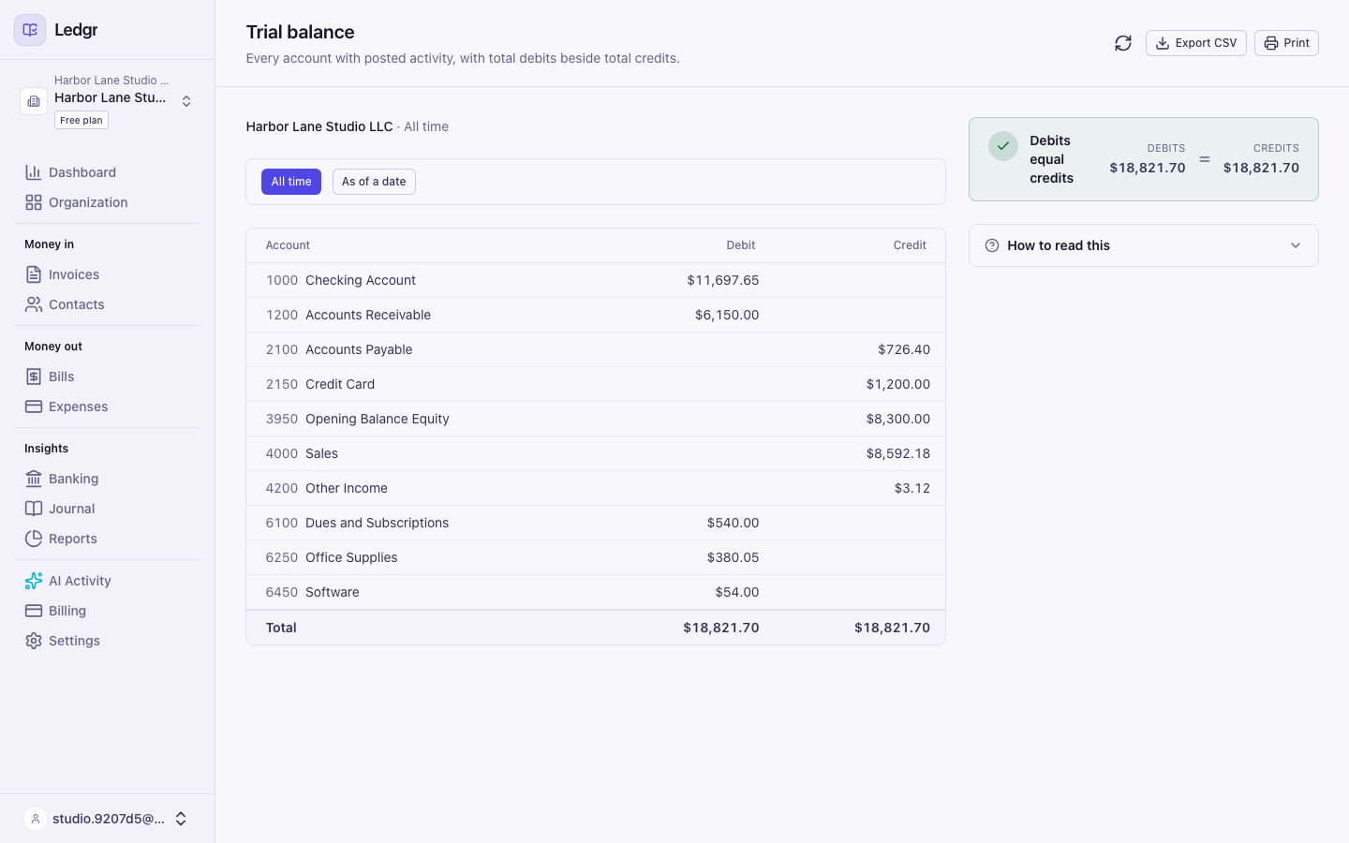Viewport: 1349px width, 843px height.
Task: Open Banking from the sidebar
Action: (108, 479)
